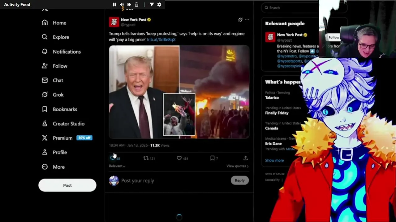Click the Grok logo icon

click(45, 95)
